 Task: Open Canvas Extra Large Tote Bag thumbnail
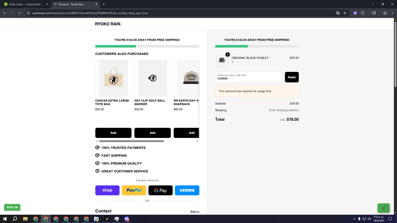113,78
